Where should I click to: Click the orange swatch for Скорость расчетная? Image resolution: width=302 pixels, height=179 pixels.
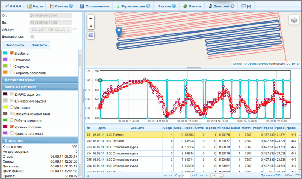(x=5, y=72)
